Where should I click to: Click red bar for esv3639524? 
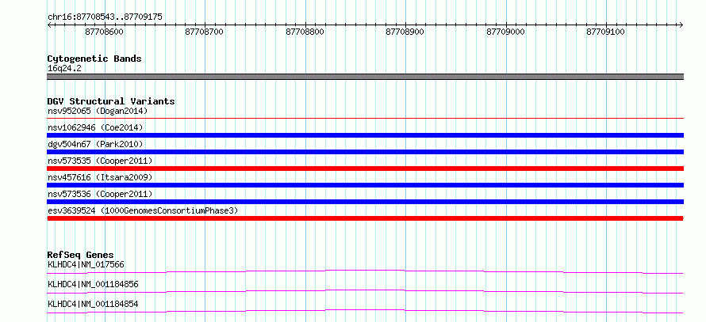point(365,218)
